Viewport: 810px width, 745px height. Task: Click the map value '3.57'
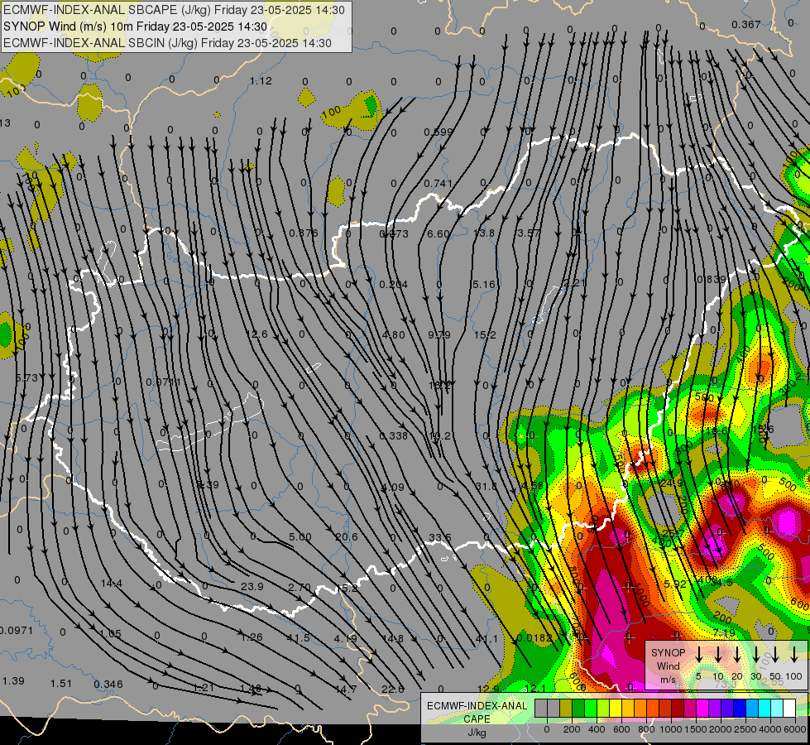tap(529, 233)
